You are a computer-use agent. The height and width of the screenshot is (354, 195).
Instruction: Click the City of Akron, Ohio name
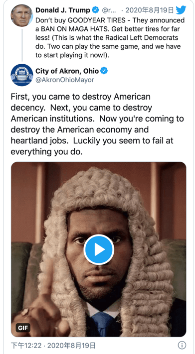tap(67, 71)
